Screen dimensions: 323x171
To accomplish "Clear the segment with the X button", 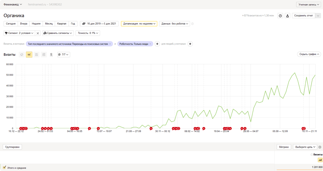I will [38, 33].
